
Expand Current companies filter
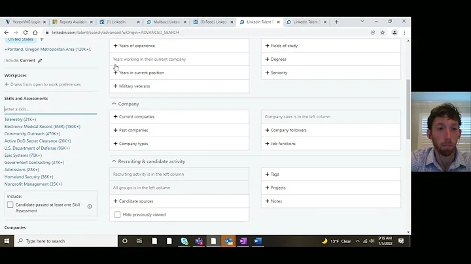point(179,117)
